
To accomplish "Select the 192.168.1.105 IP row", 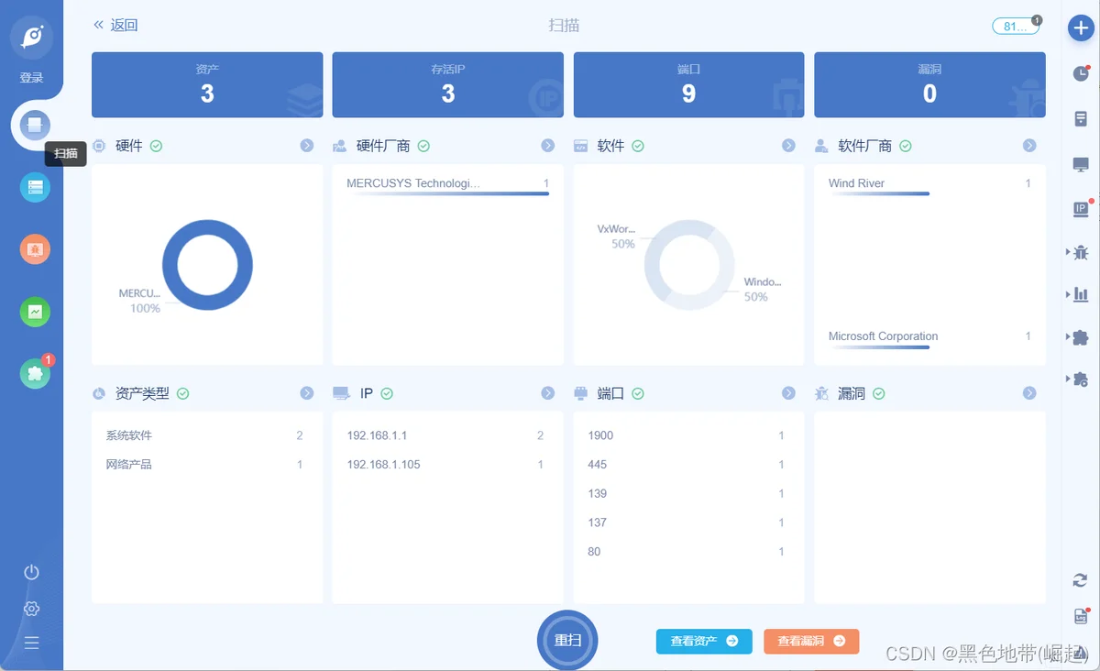I will tap(446, 465).
